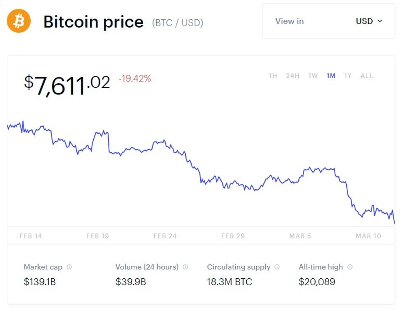Click the Bitcoin price heading
403x309 pixels.
tap(93, 22)
